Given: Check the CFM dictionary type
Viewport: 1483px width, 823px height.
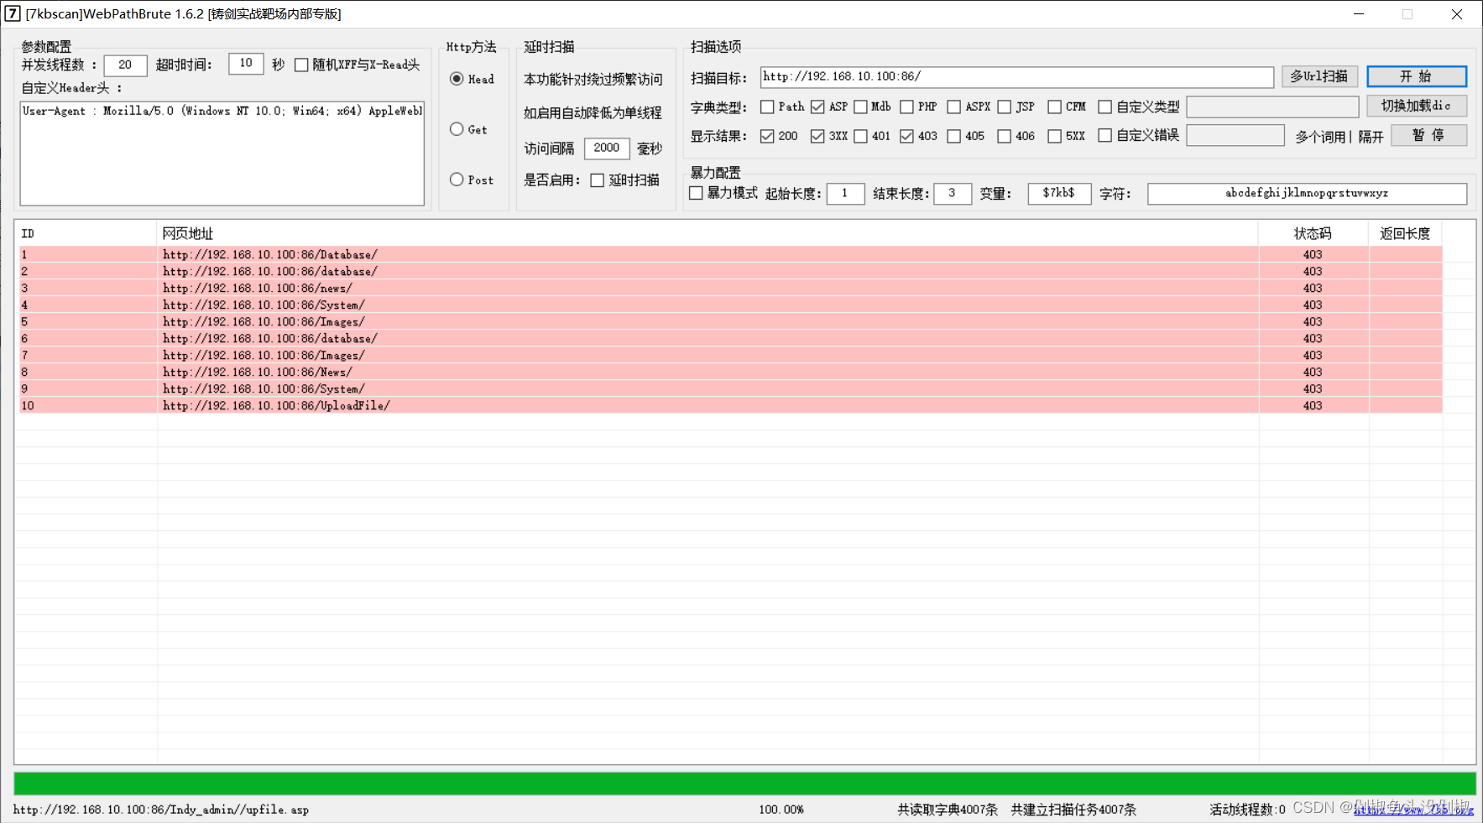Looking at the screenshot, I should [1054, 107].
